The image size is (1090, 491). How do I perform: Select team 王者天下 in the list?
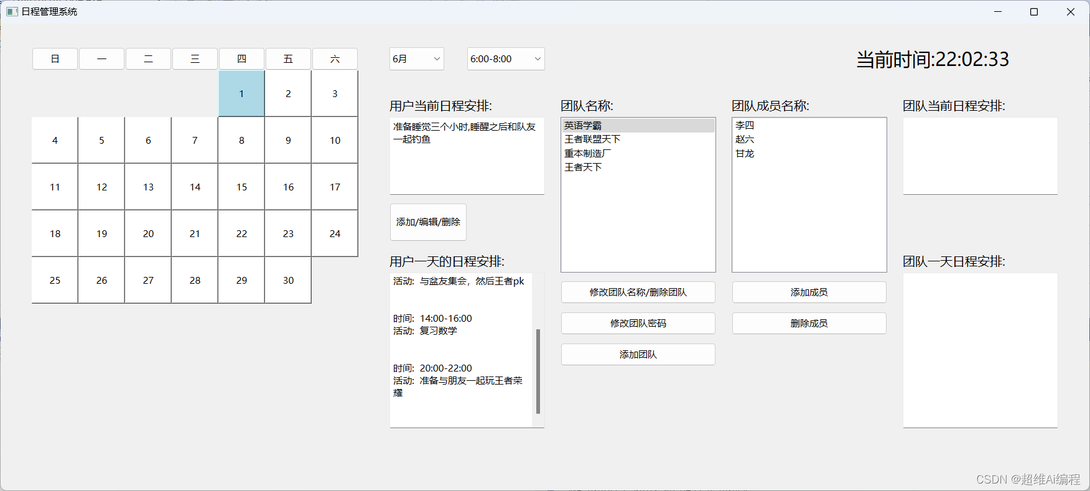pyautogui.click(x=638, y=167)
